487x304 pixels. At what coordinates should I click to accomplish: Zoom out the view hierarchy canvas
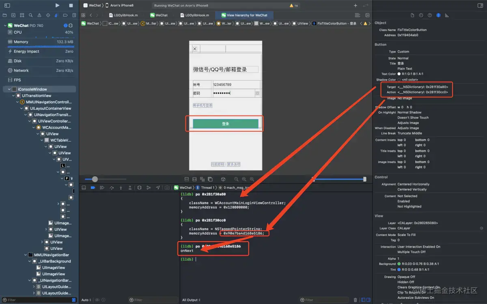[236, 179]
